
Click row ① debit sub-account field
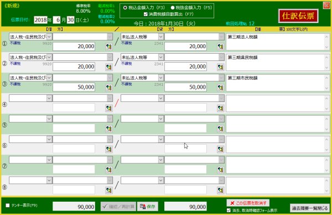(x=82, y=37)
